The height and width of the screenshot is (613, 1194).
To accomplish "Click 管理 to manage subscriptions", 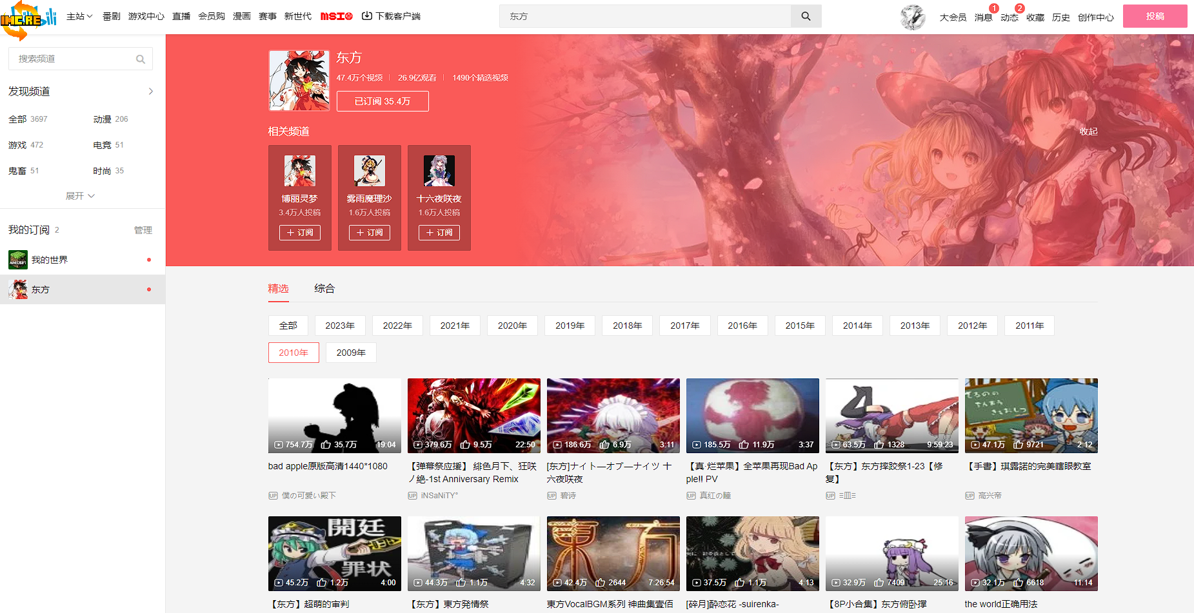I will [143, 230].
